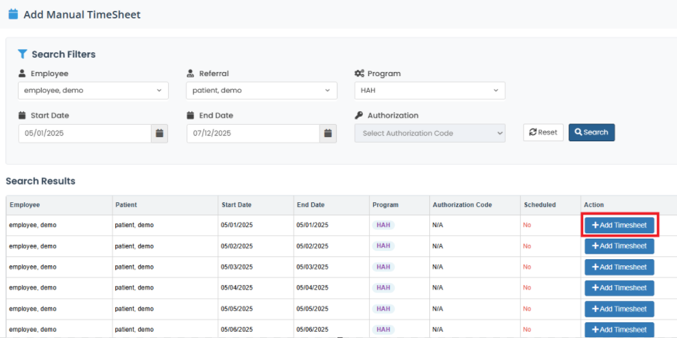
Task: Click the Referral label's patient icon
Action: (x=191, y=73)
